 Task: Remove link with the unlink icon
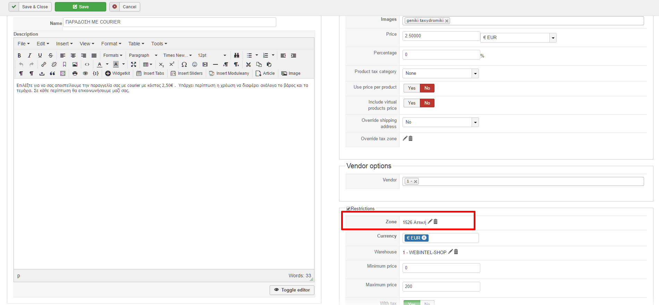tap(54, 64)
